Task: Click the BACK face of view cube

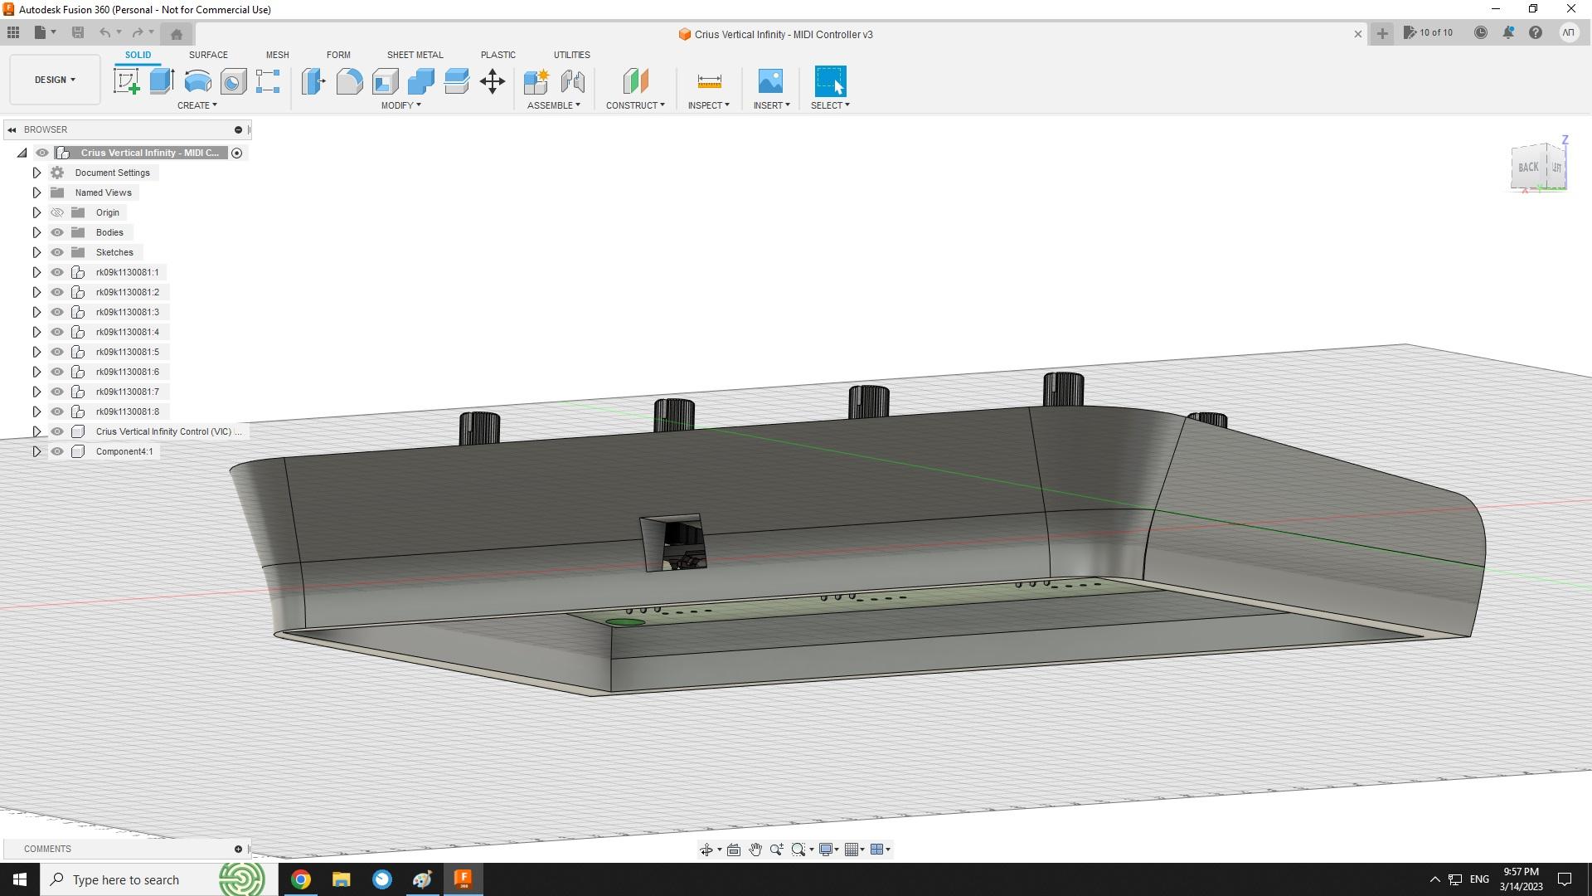Action: pos(1527,168)
